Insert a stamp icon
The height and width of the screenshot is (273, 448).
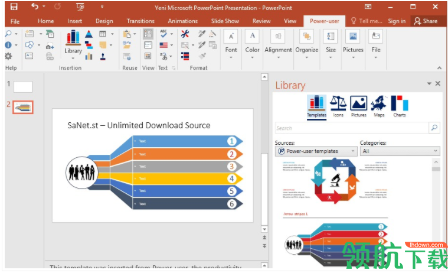coord(103,56)
